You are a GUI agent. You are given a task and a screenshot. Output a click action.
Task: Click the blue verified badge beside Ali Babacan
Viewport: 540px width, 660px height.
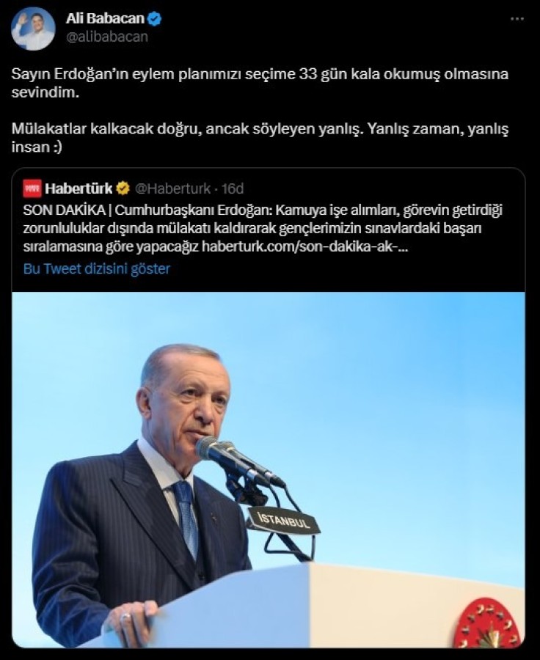(x=154, y=19)
